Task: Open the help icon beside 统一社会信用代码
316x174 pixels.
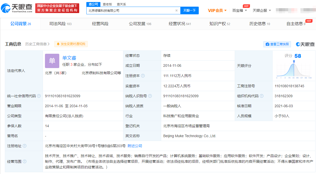Action: tap(39, 96)
